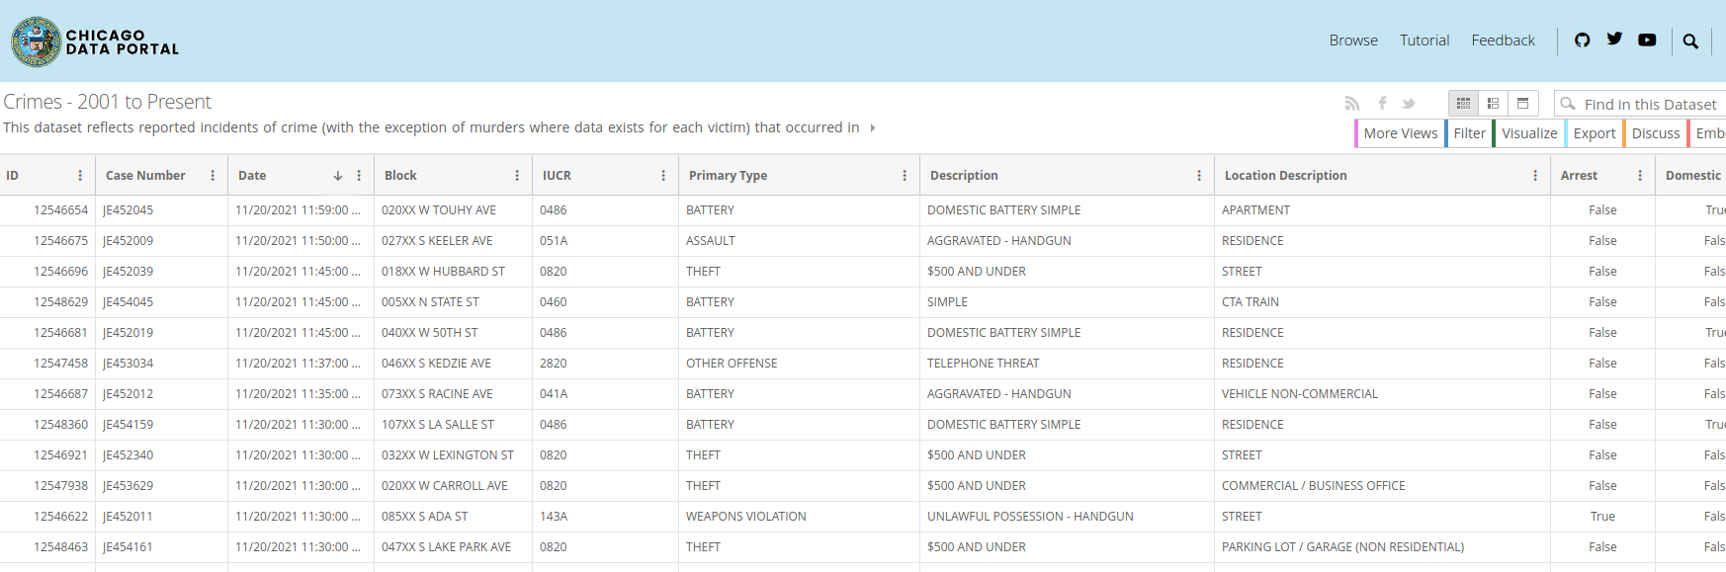Open the More Views tab

(1400, 133)
